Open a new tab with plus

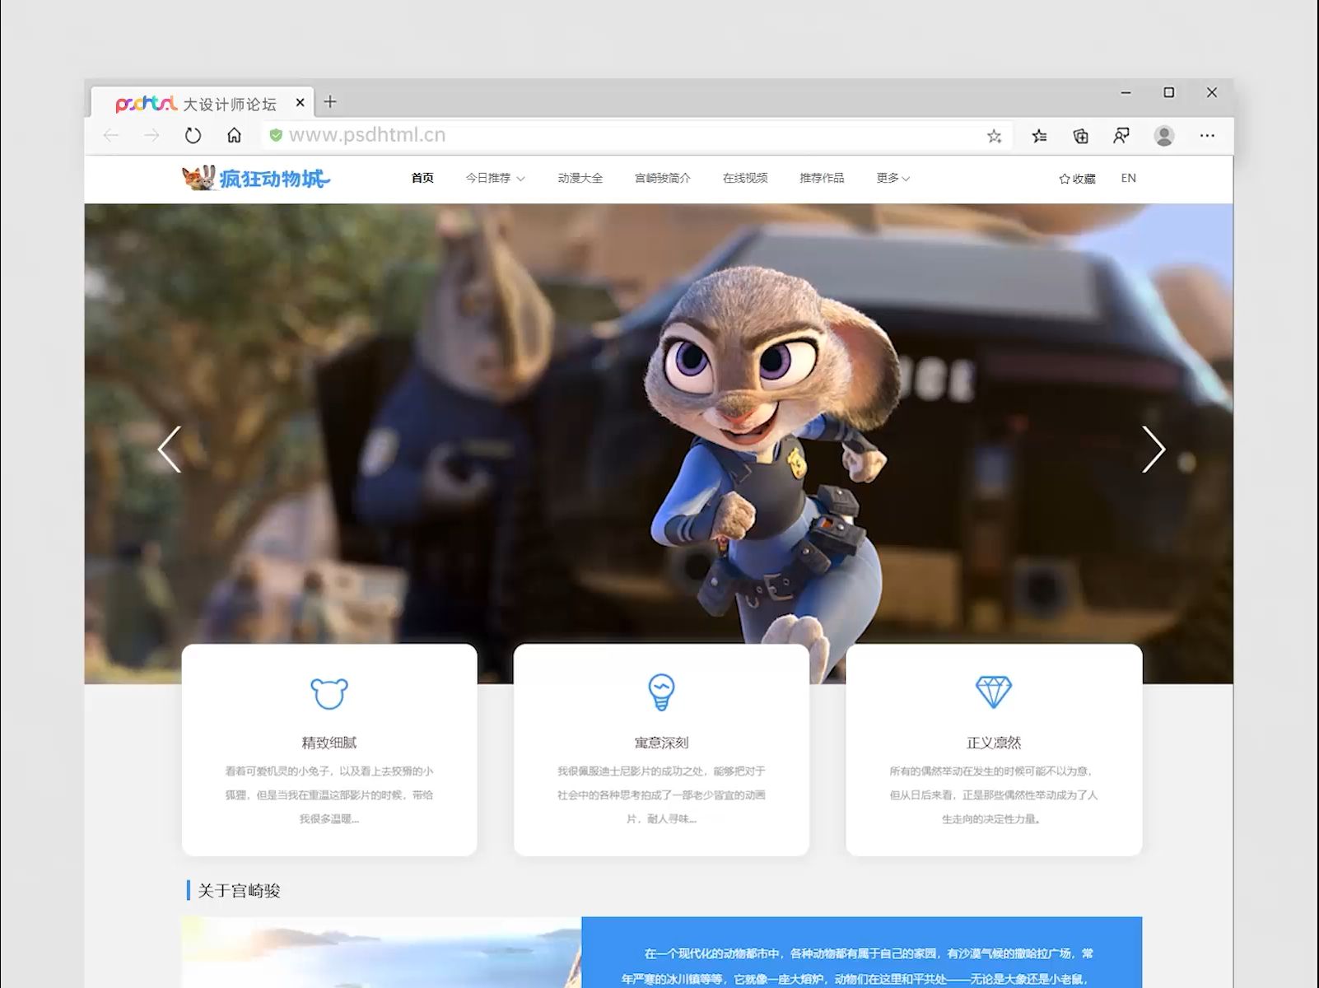[x=330, y=102]
